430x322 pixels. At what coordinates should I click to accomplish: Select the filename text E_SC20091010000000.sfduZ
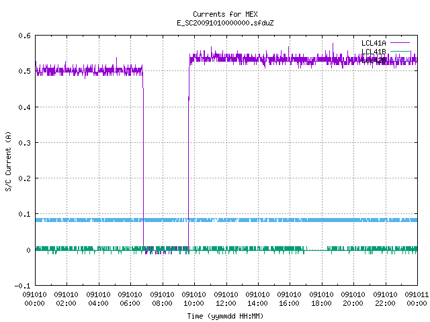pyautogui.click(x=225, y=23)
